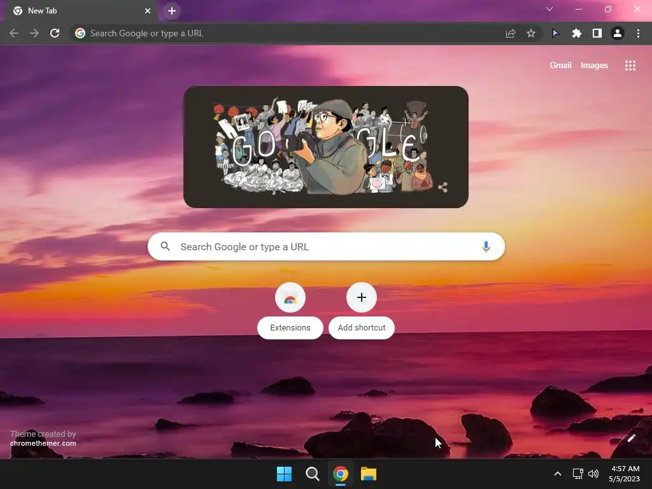Reload the page with the refresh icon

55,33
